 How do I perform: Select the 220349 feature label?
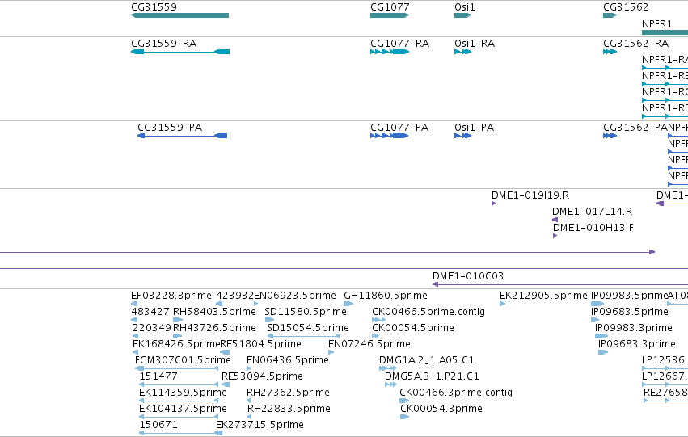pyautogui.click(x=152, y=328)
